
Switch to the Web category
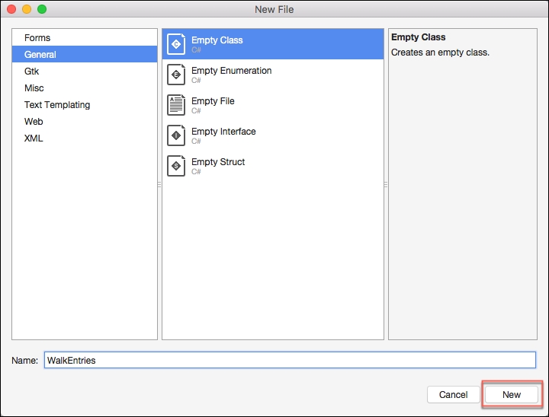34,122
